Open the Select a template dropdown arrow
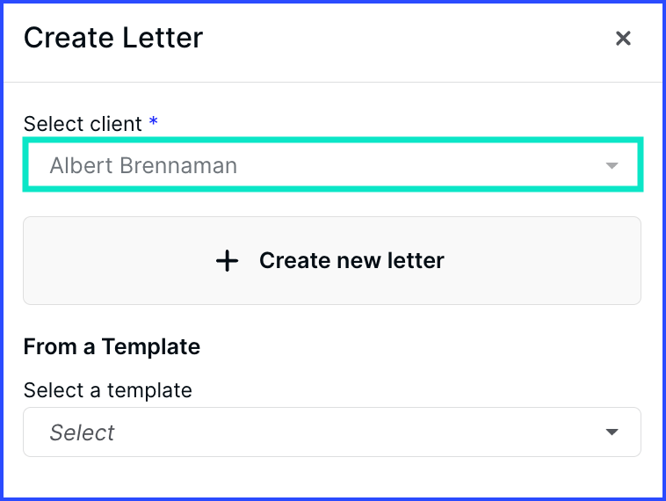Image resolution: width=666 pixels, height=501 pixels. [612, 432]
